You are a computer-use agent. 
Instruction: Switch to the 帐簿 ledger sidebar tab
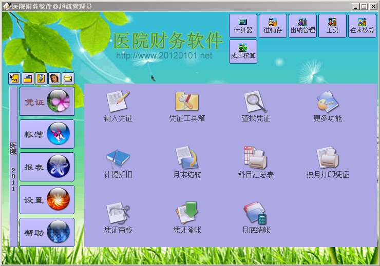coord(47,134)
